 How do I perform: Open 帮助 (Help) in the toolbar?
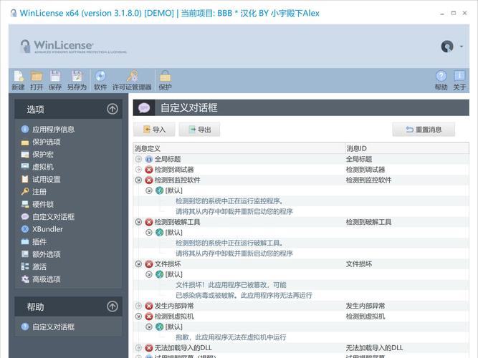[x=441, y=77]
